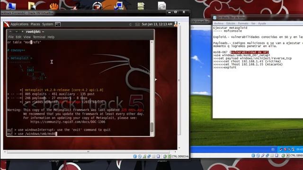Open Notepad Archivo menu

pos(219,23)
